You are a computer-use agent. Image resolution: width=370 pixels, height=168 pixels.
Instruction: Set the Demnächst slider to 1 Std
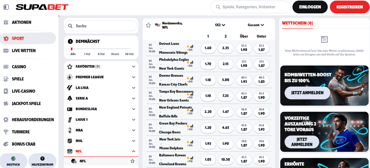[87, 54]
